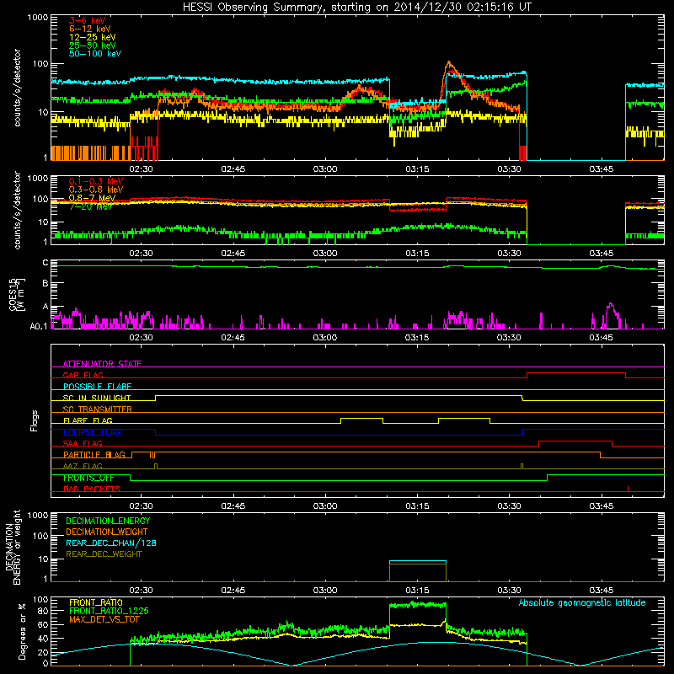Select the red 3-6 keV legend label
The image size is (674, 674).
[88, 20]
